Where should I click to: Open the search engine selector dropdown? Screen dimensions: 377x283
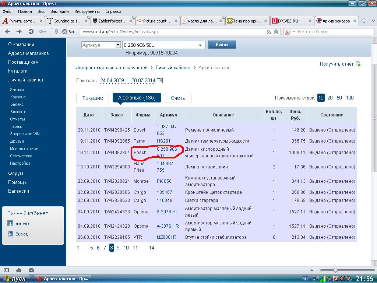[x=294, y=32]
